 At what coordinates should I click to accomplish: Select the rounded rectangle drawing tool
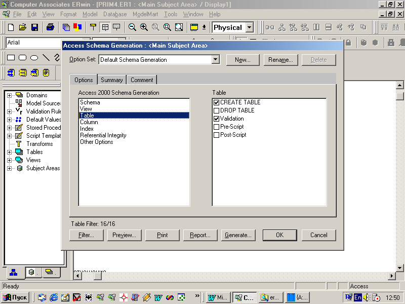click(22, 57)
